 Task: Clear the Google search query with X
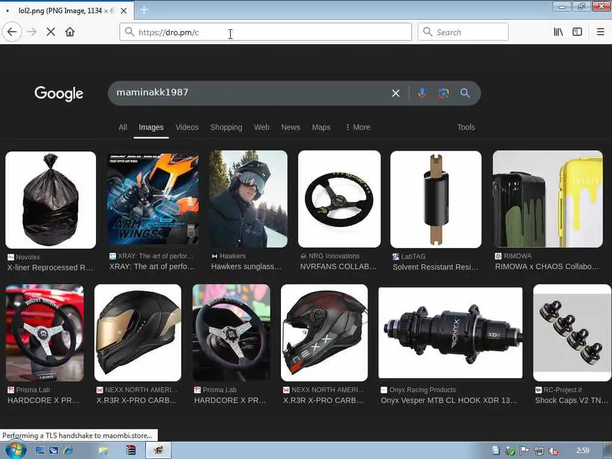(396, 93)
